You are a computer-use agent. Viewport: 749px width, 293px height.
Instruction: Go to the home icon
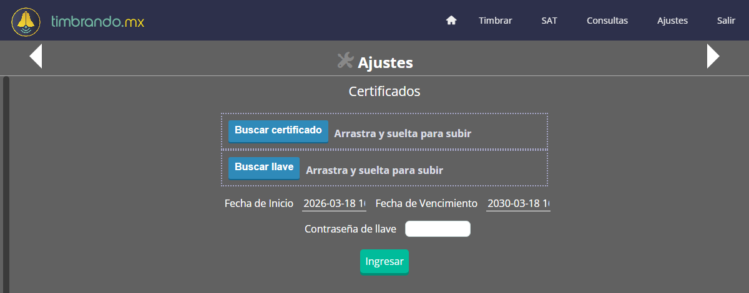[x=451, y=21]
